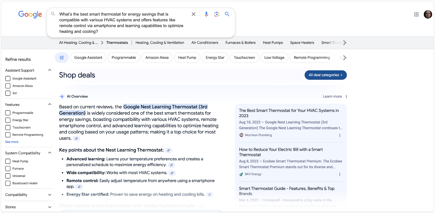Apply the Programmable filter chip
435x213 pixels.
(x=124, y=58)
